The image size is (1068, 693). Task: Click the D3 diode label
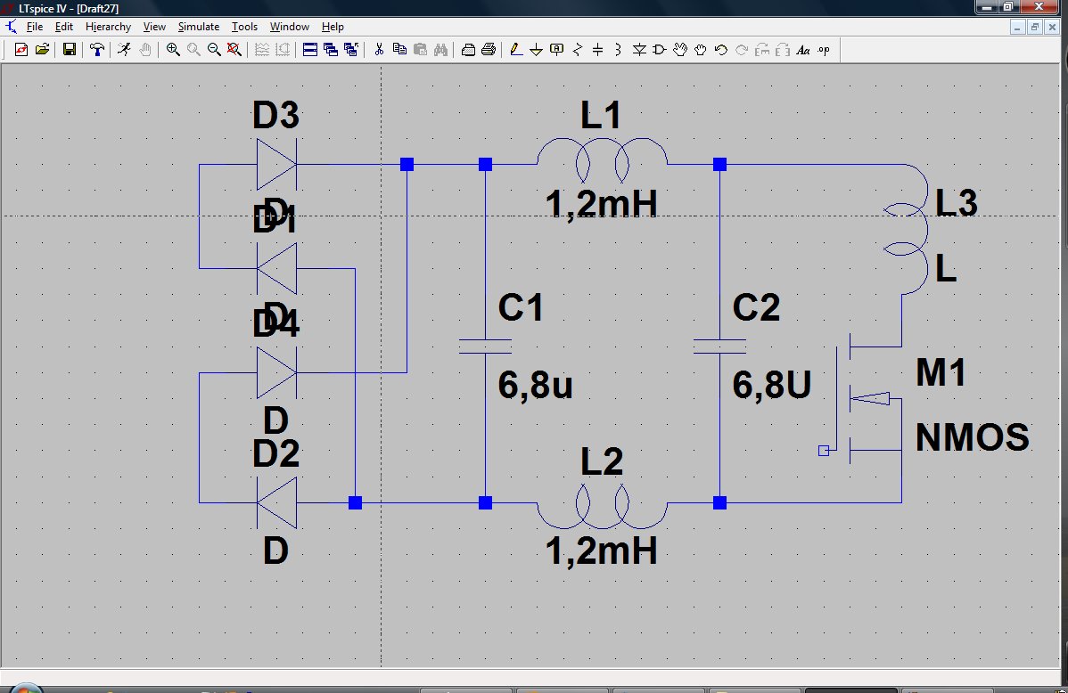tap(275, 115)
